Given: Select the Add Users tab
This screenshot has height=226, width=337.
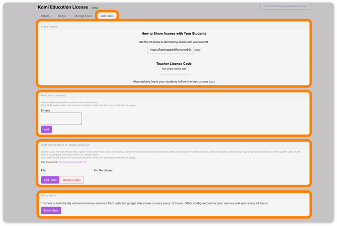Looking at the screenshot, I should click(107, 16).
